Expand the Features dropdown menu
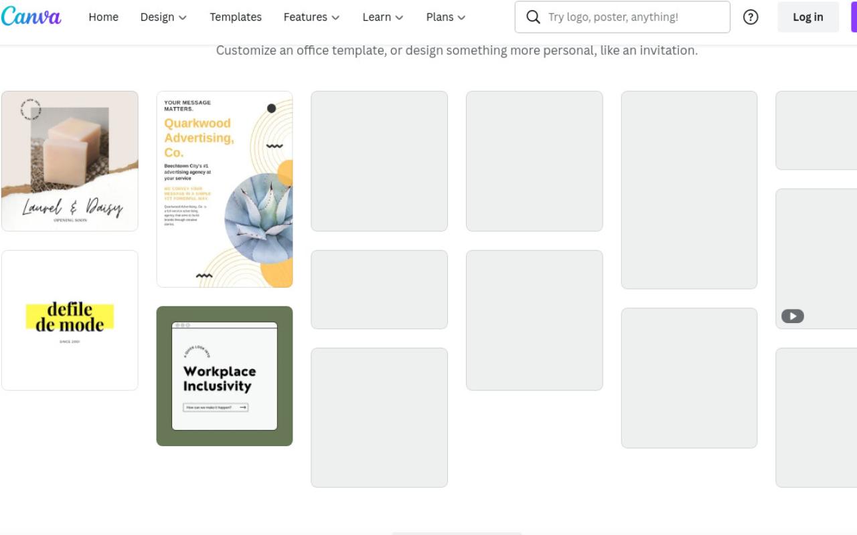 click(311, 17)
